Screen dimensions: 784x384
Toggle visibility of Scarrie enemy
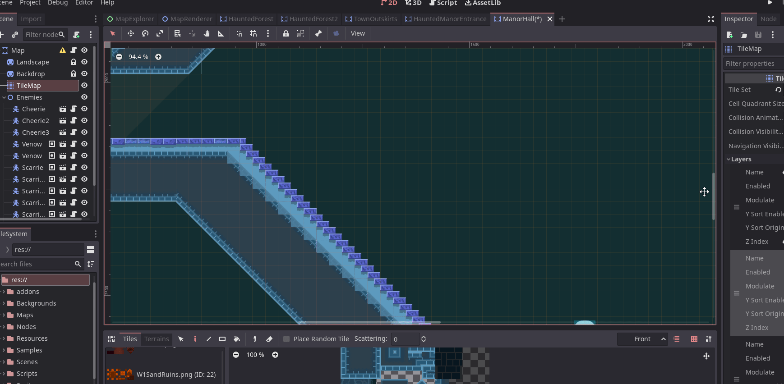[84, 167]
